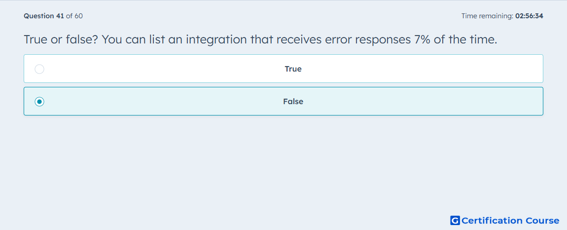
Task: Click the of 60 total count text
Action: click(x=74, y=16)
